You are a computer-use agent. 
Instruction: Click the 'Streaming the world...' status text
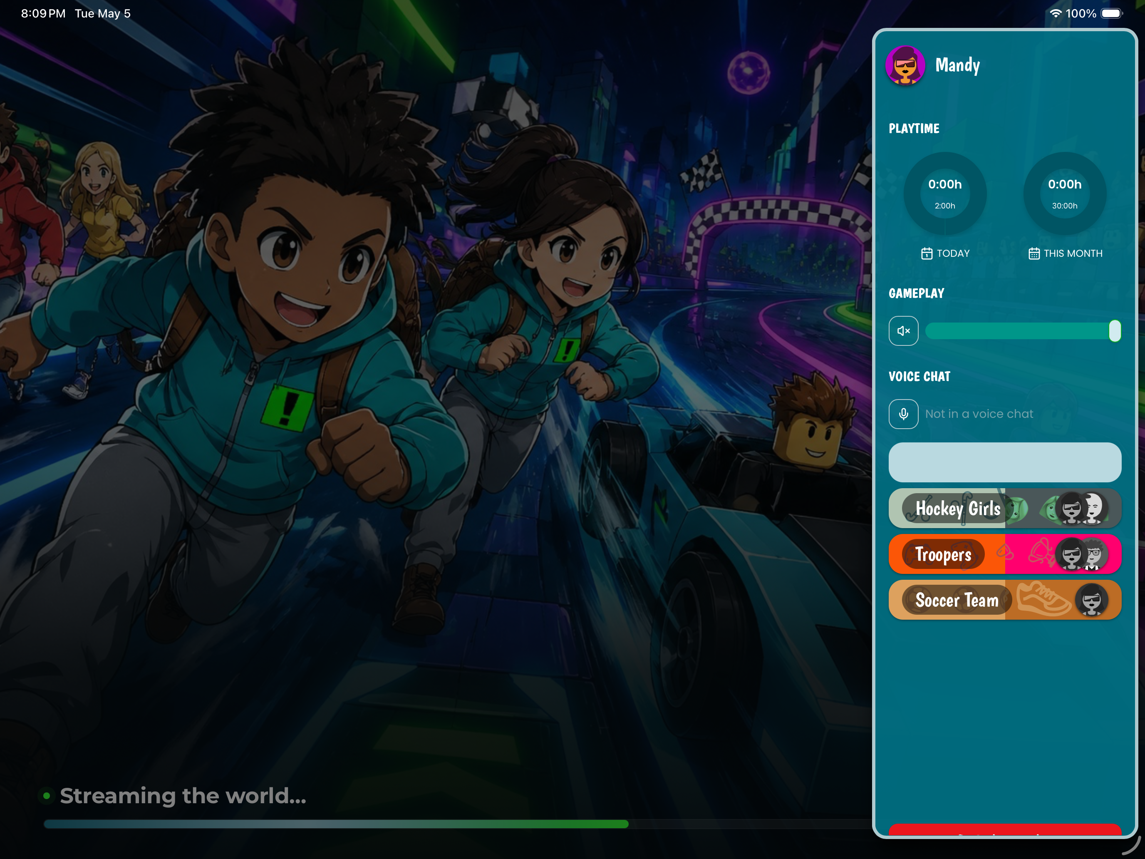(183, 796)
